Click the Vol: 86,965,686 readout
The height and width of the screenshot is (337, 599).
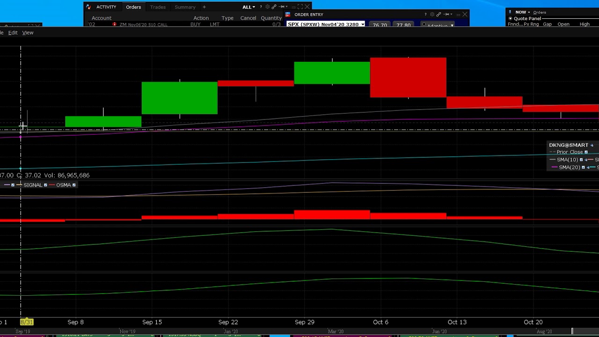pyautogui.click(x=67, y=175)
